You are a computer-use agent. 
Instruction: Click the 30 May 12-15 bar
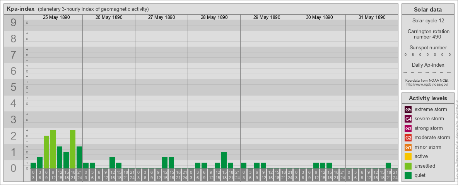point(323,165)
